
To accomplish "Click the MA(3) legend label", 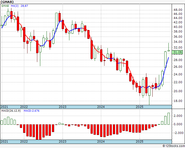I will 15,6.
